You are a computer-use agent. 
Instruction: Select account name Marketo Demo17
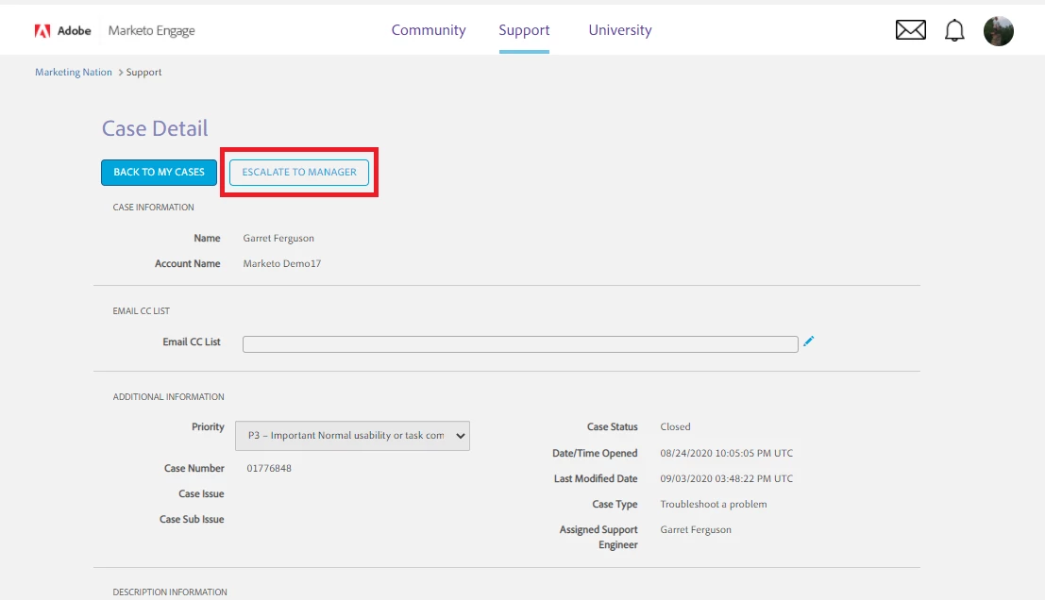tap(282, 263)
